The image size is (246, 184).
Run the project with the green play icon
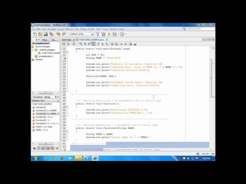tap(109, 34)
